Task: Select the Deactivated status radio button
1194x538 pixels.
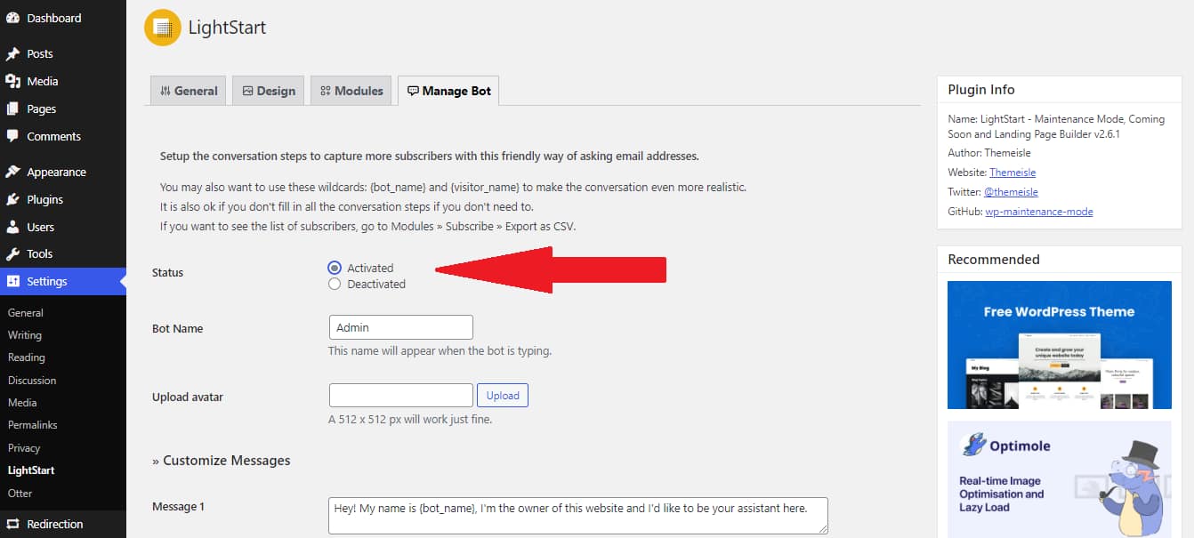Action: coord(335,284)
